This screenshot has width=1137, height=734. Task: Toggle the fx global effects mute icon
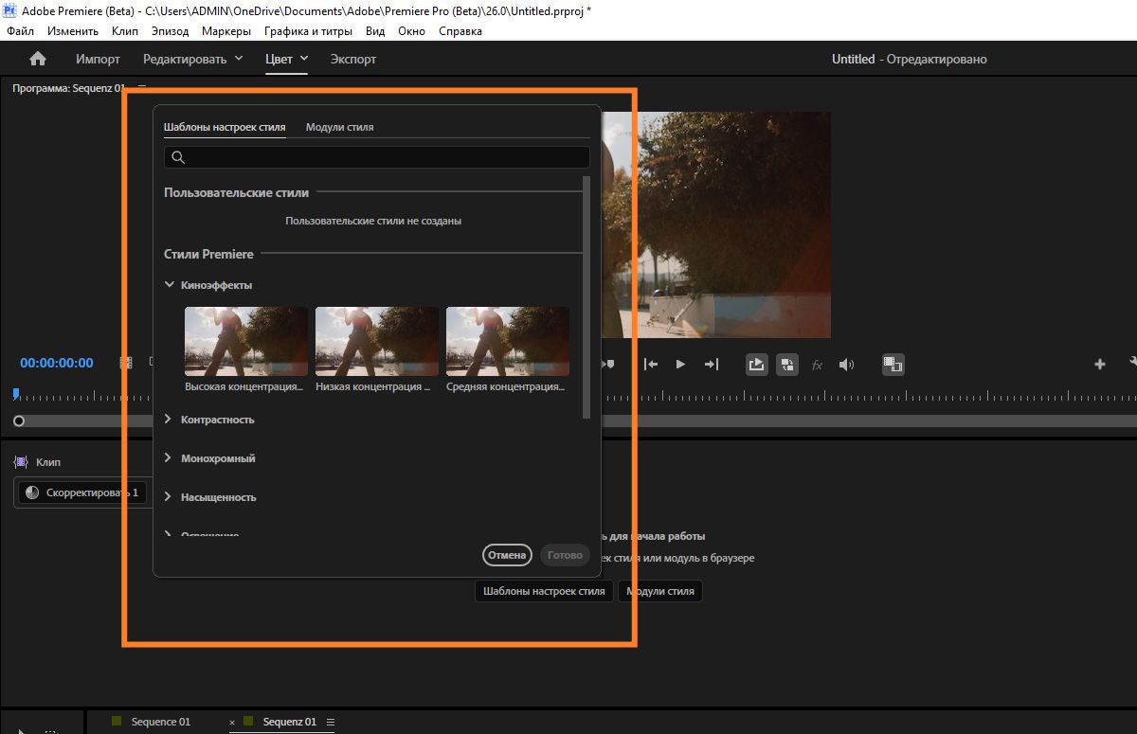coord(817,365)
